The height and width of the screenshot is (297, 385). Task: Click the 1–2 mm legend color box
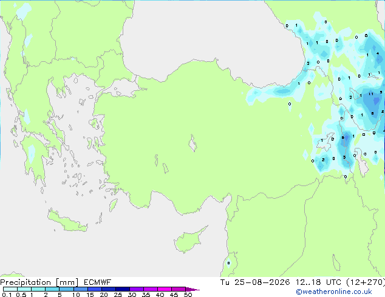[x=38, y=289]
